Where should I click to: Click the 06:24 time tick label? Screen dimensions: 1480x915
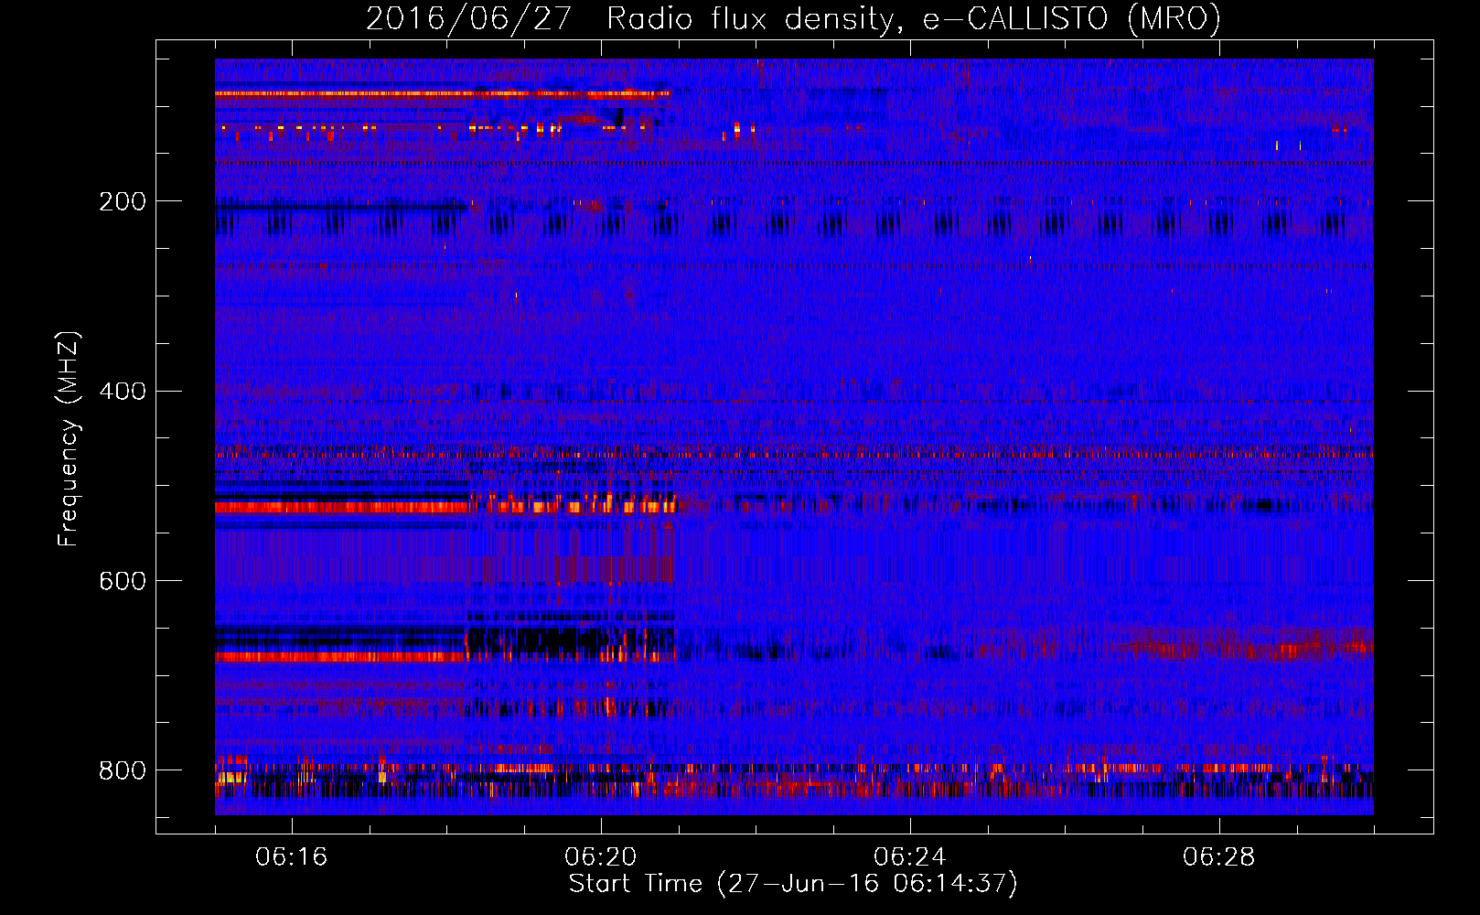click(909, 857)
